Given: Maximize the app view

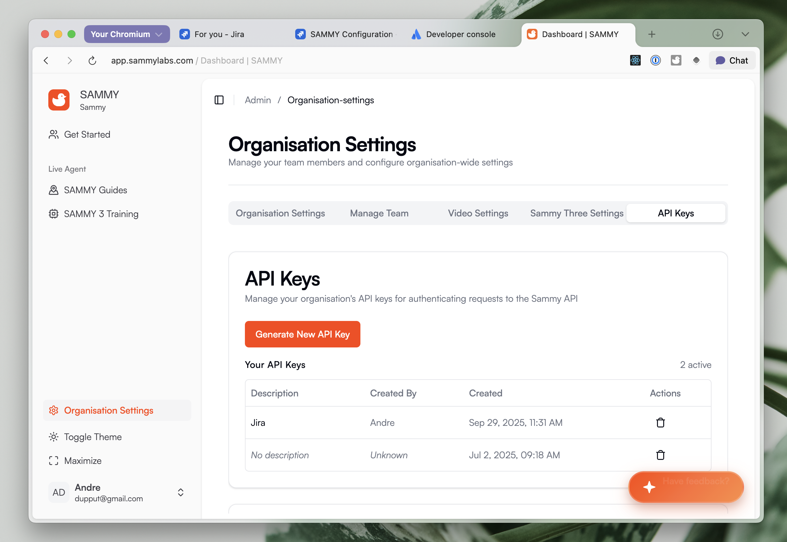Looking at the screenshot, I should click(82, 461).
